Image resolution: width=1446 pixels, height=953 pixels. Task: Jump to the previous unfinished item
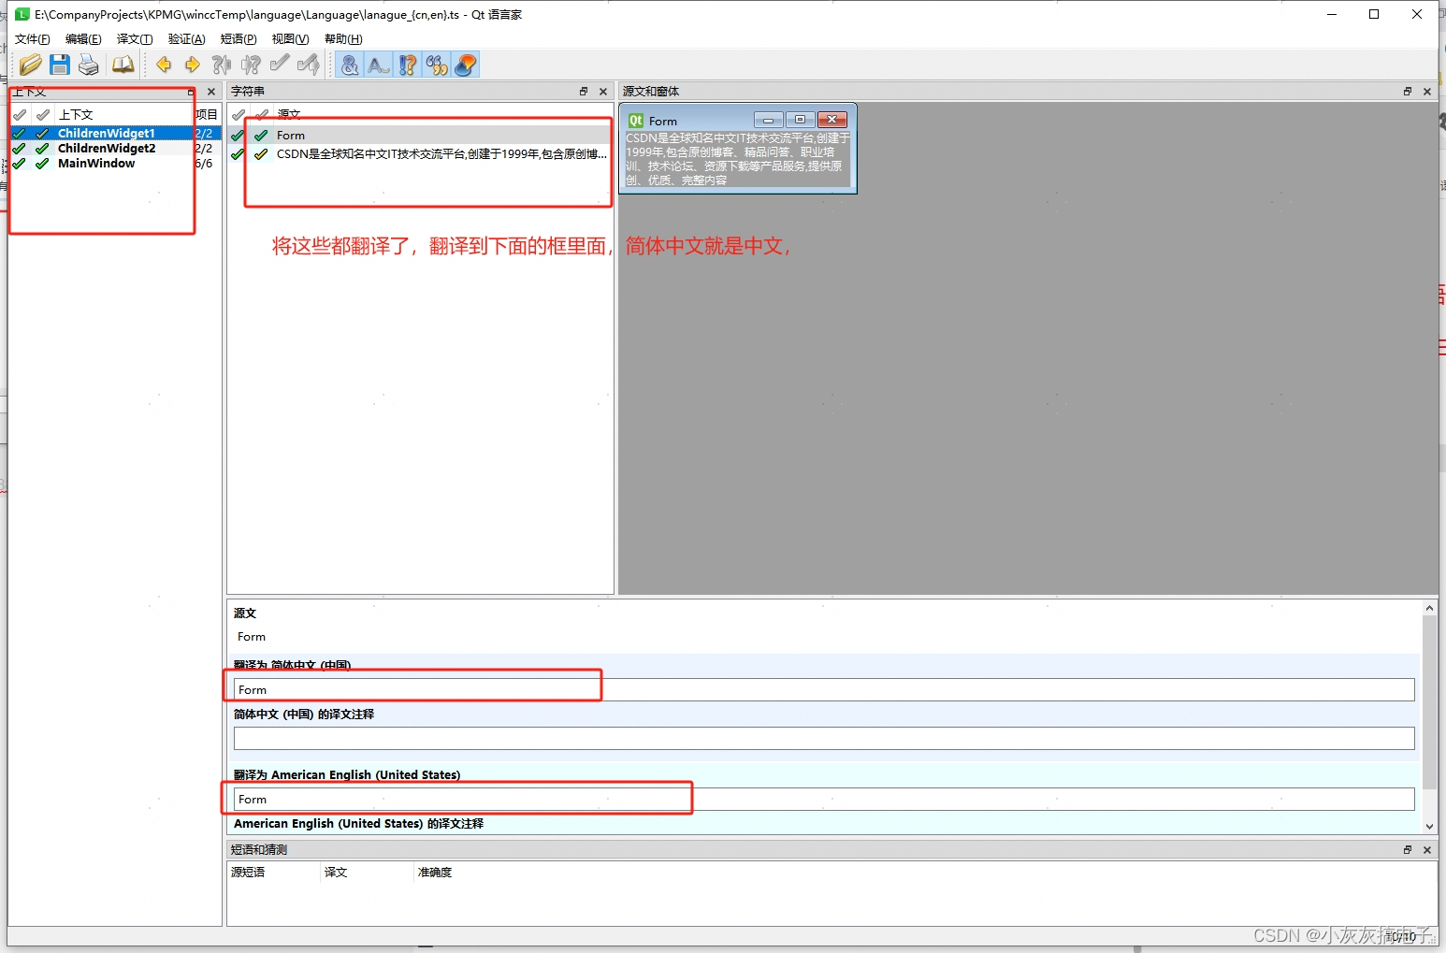coord(222,65)
